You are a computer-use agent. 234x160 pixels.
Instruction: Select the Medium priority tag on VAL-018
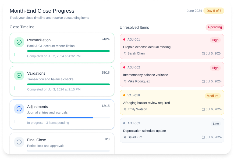coord(212,96)
